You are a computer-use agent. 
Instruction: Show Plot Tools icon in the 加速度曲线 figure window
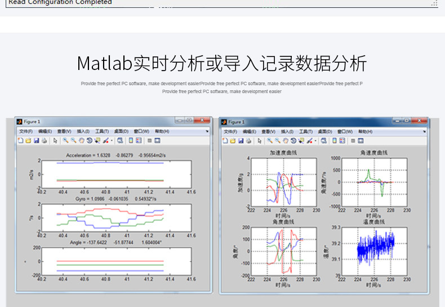[x=361, y=141]
